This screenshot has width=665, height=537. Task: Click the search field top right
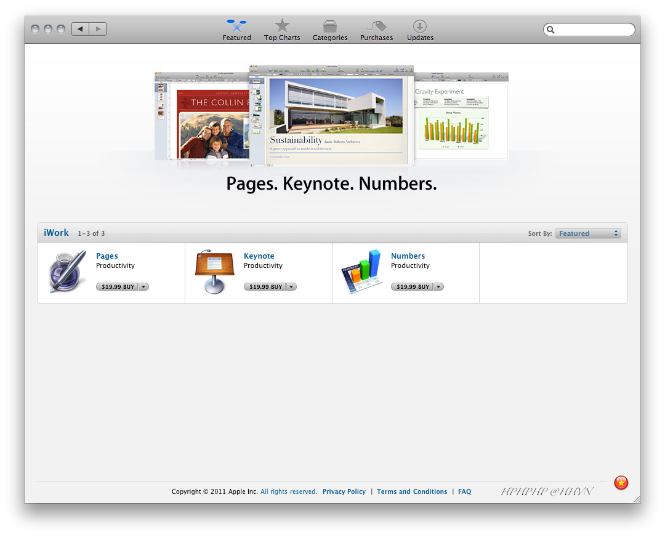(x=589, y=29)
